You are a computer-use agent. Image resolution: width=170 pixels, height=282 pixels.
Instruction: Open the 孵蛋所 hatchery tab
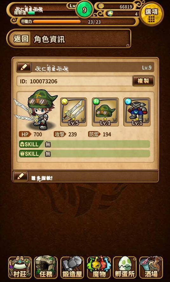(125, 267)
